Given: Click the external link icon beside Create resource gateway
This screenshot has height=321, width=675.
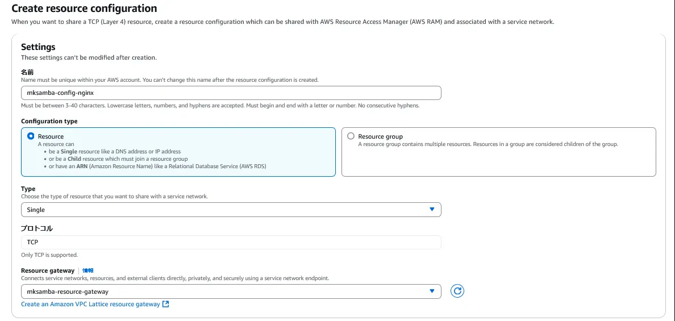Looking at the screenshot, I should (x=166, y=304).
